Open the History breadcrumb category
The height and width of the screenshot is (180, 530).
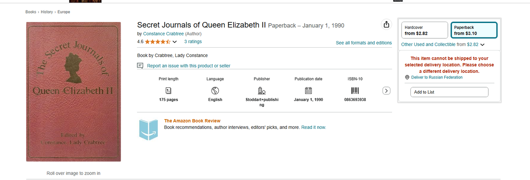click(47, 11)
